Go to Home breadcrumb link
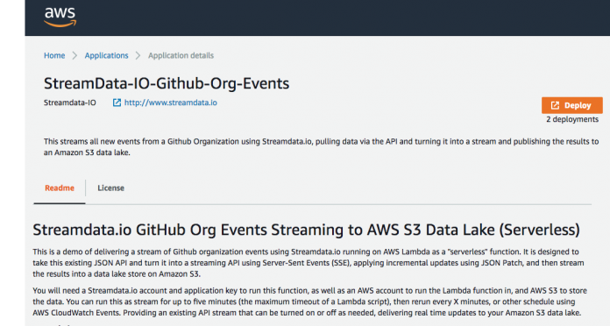610x326 pixels. (x=54, y=55)
